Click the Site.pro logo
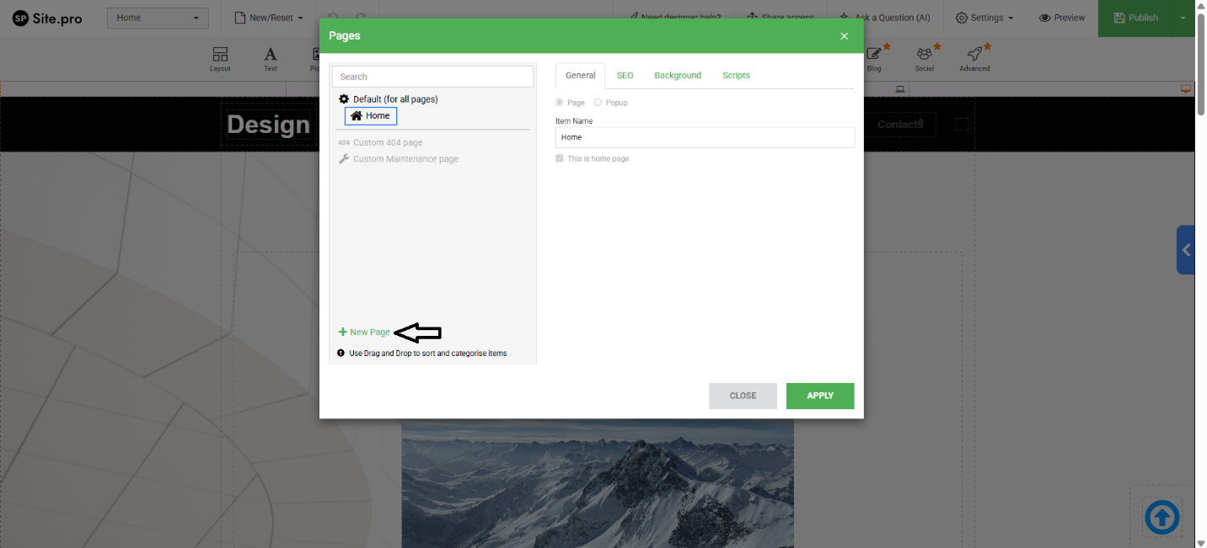The image size is (1207, 548). tap(47, 18)
